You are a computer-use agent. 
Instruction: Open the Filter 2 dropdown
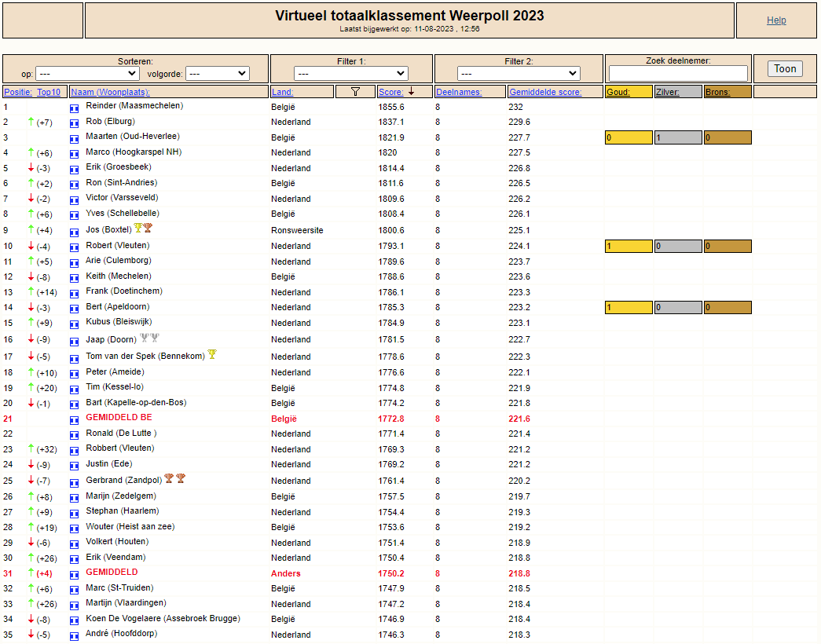coord(519,74)
